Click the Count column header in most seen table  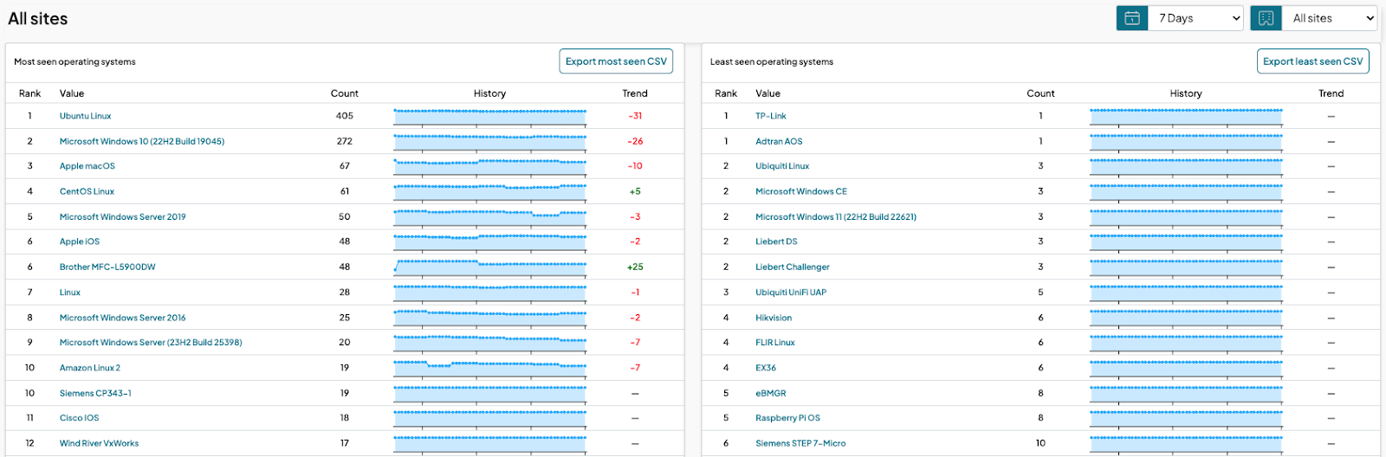[344, 93]
